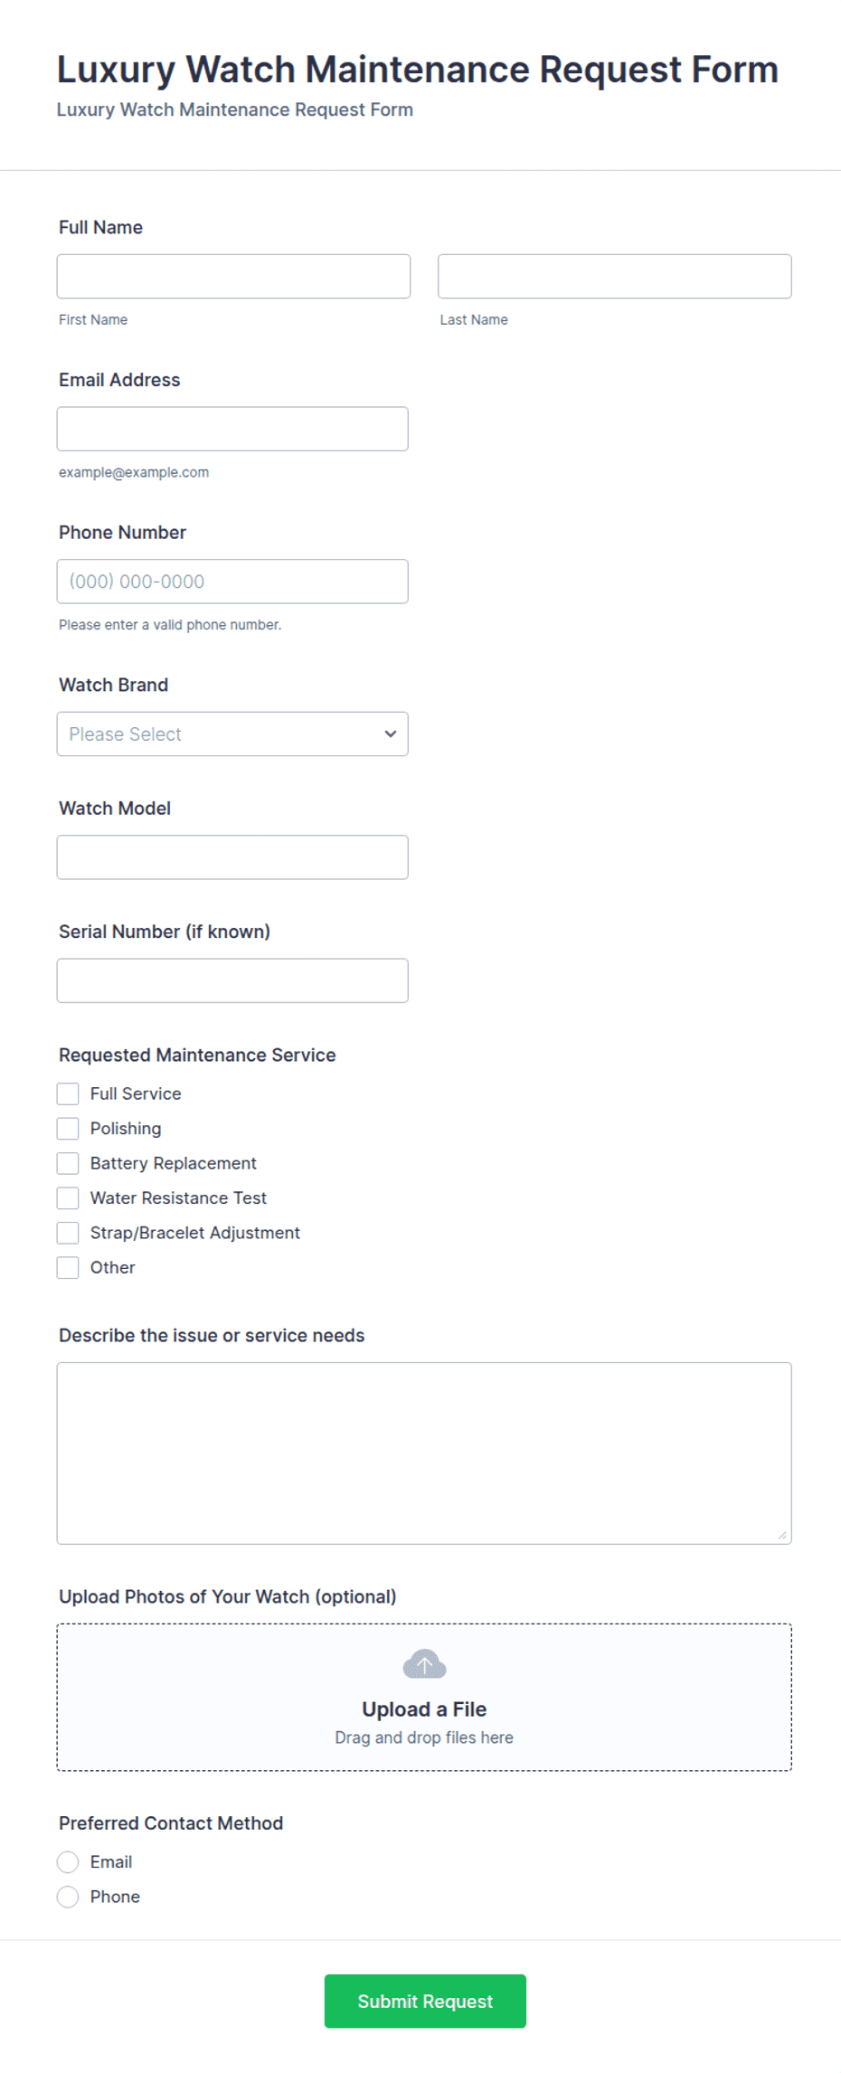This screenshot has width=841, height=2073.
Task: Choose Email as preferred contact method
Action: point(68,1861)
